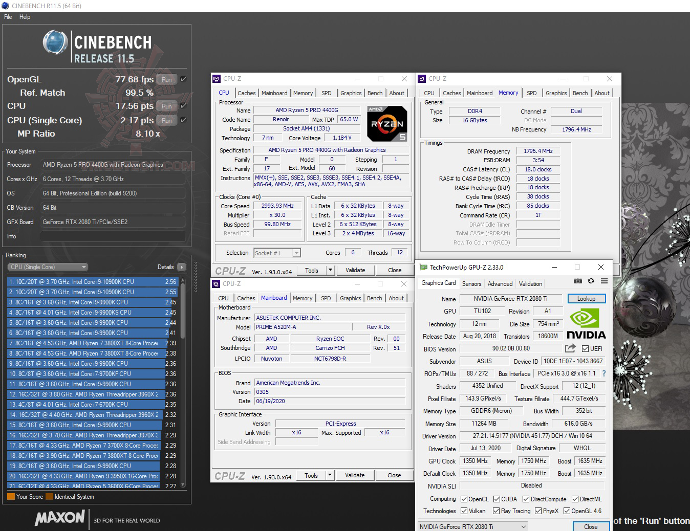Viewport: 690px width, 531px height.
Task: Capture screenshot using GPU-Z camera icon
Action: click(x=577, y=281)
